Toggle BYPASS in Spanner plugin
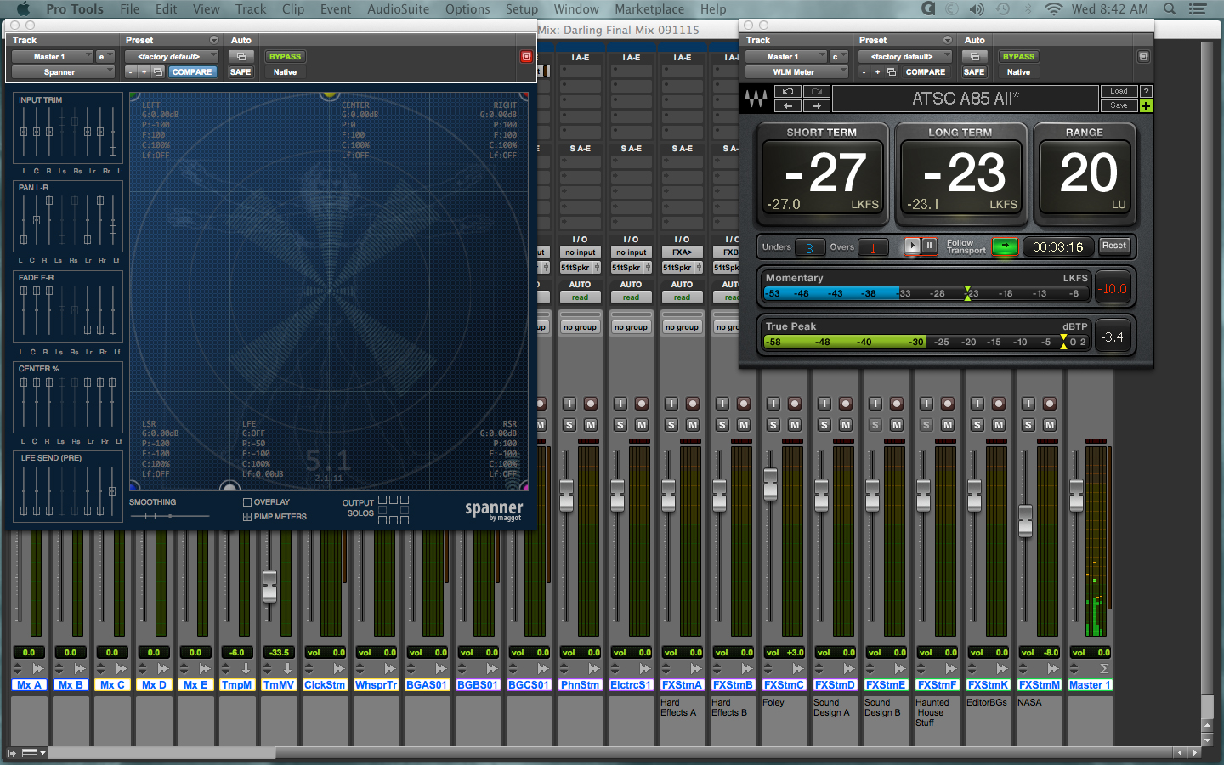 click(x=285, y=57)
